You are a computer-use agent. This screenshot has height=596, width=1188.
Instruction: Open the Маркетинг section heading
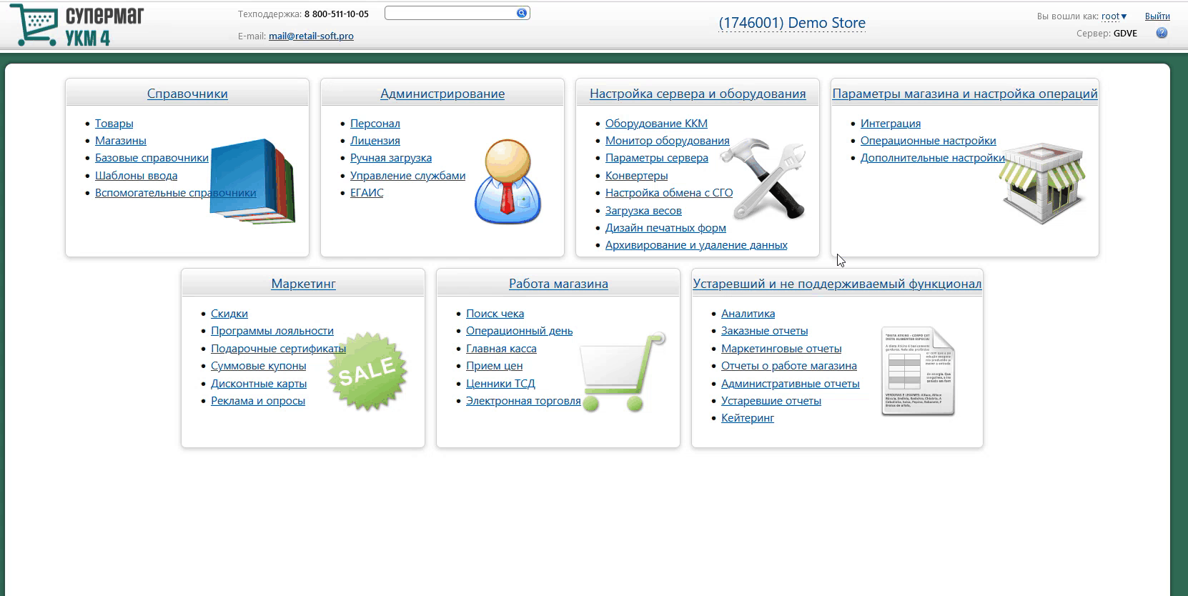tap(303, 284)
